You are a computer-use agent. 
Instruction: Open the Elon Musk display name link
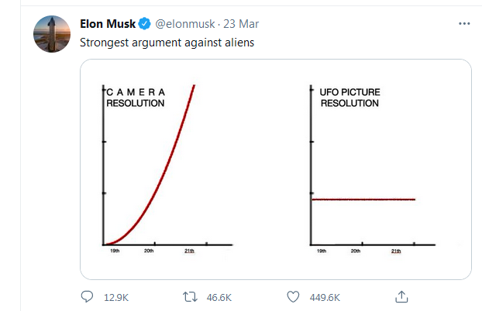(x=108, y=24)
